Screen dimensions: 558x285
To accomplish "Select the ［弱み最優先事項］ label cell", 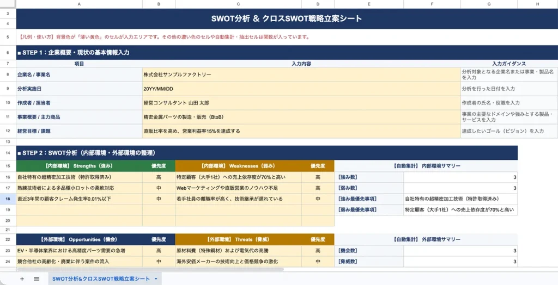I will [369, 209].
